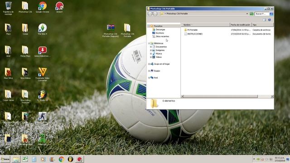This screenshot has height=163, width=290.
Task: Expand the Equipo tree node
Action: point(149,71)
